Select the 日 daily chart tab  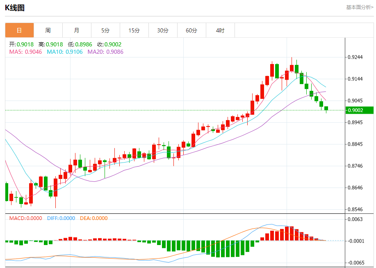click(x=19, y=30)
